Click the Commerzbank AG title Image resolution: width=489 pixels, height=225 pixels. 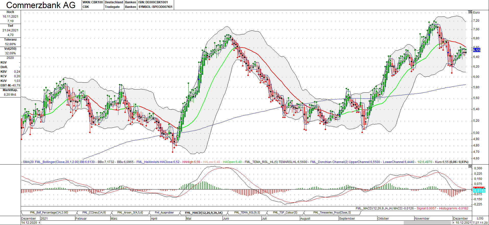point(41,5)
